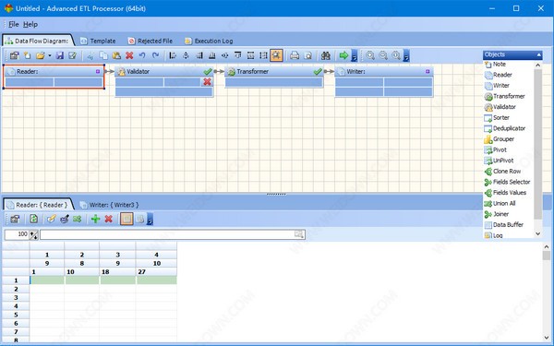Screen dimensions: 554x346
Task: Click the Zoom In magnifier icon
Action: pos(370,55)
